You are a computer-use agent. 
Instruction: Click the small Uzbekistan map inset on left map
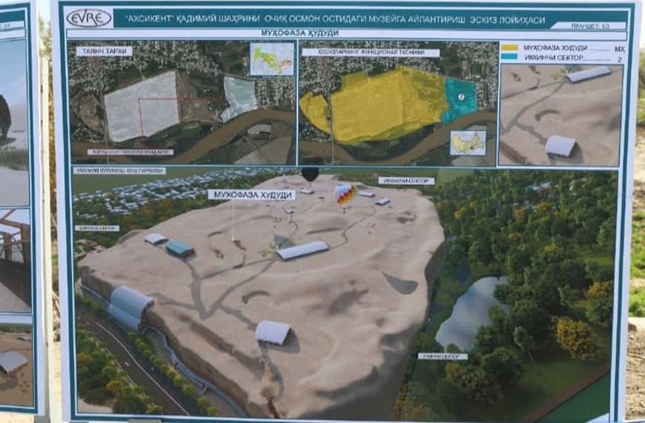click(x=271, y=59)
